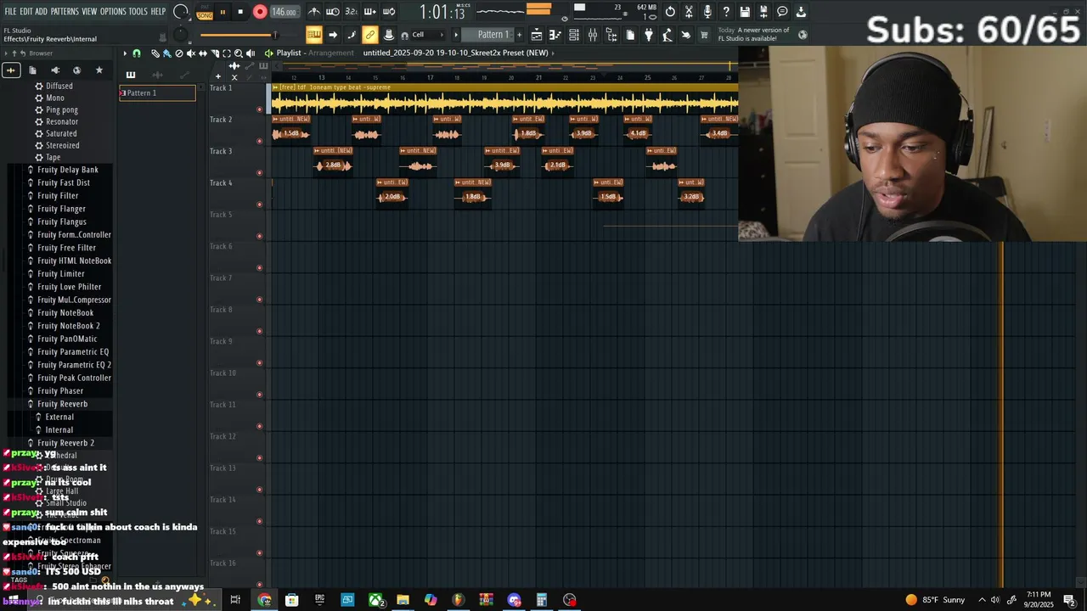Screen dimensions: 1087x611
Task: Open the Piano roll view icon
Action: [x=555, y=35]
